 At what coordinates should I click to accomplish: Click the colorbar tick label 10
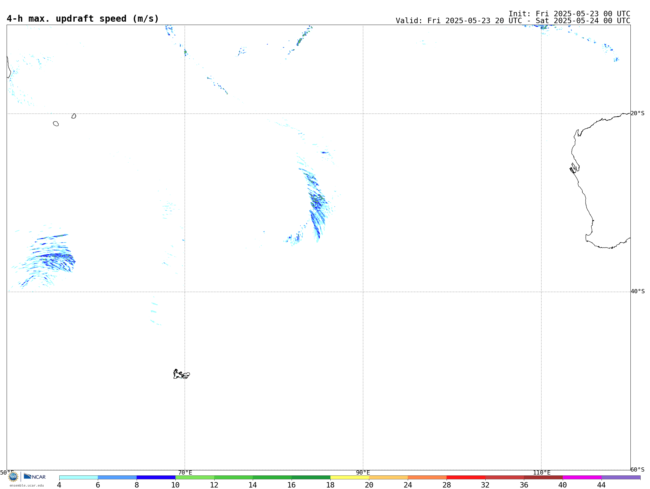click(x=175, y=485)
